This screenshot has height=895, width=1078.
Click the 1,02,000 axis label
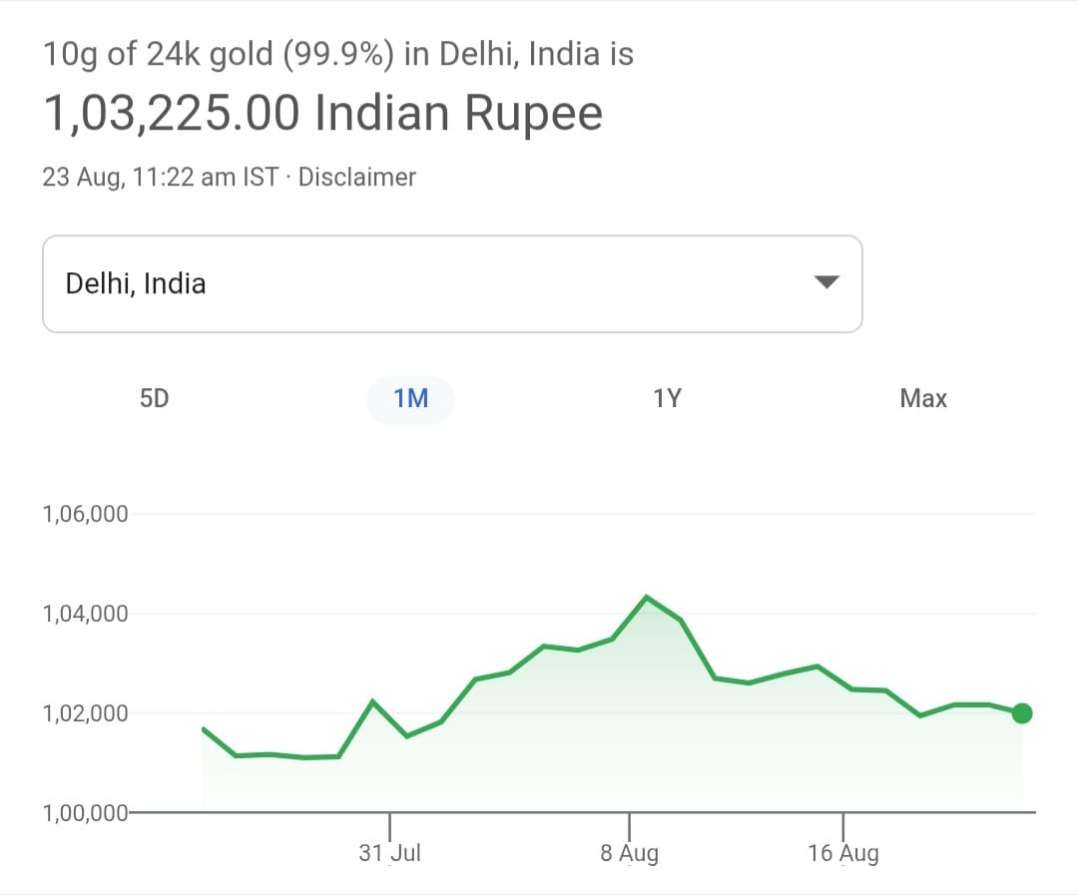[86, 713]
